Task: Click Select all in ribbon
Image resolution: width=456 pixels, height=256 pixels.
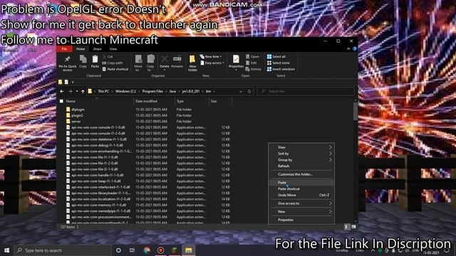Action: tap(276, 57)
